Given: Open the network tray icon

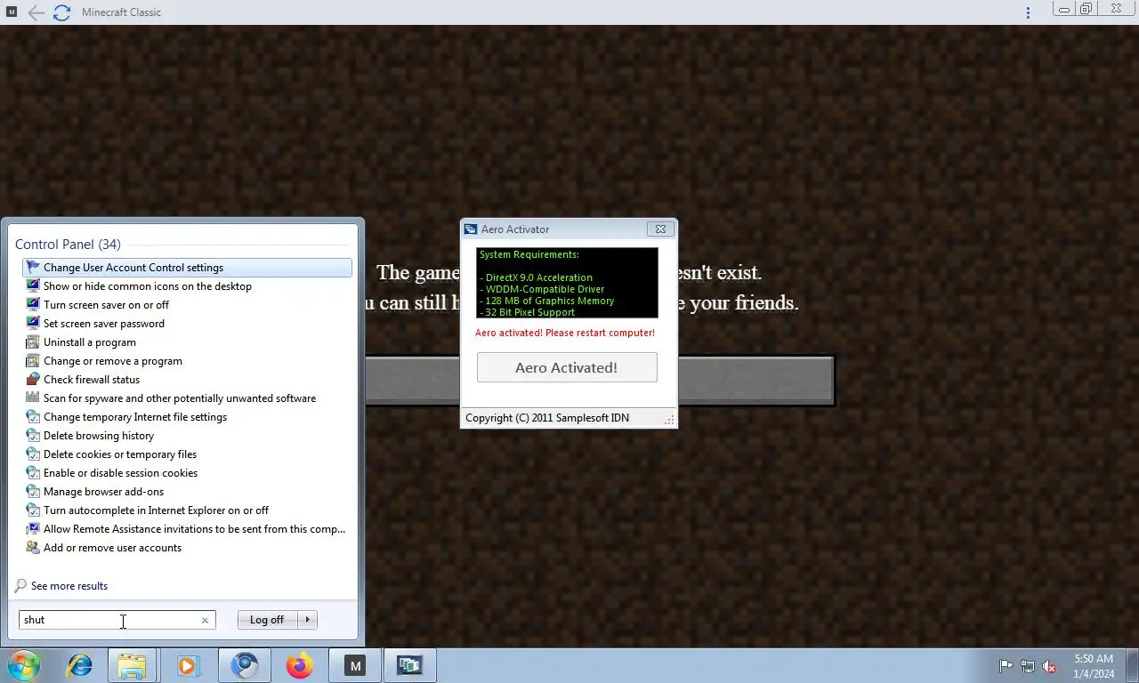Looking at the screenshot, I should pyautogui.click(x=1028, y=666).
